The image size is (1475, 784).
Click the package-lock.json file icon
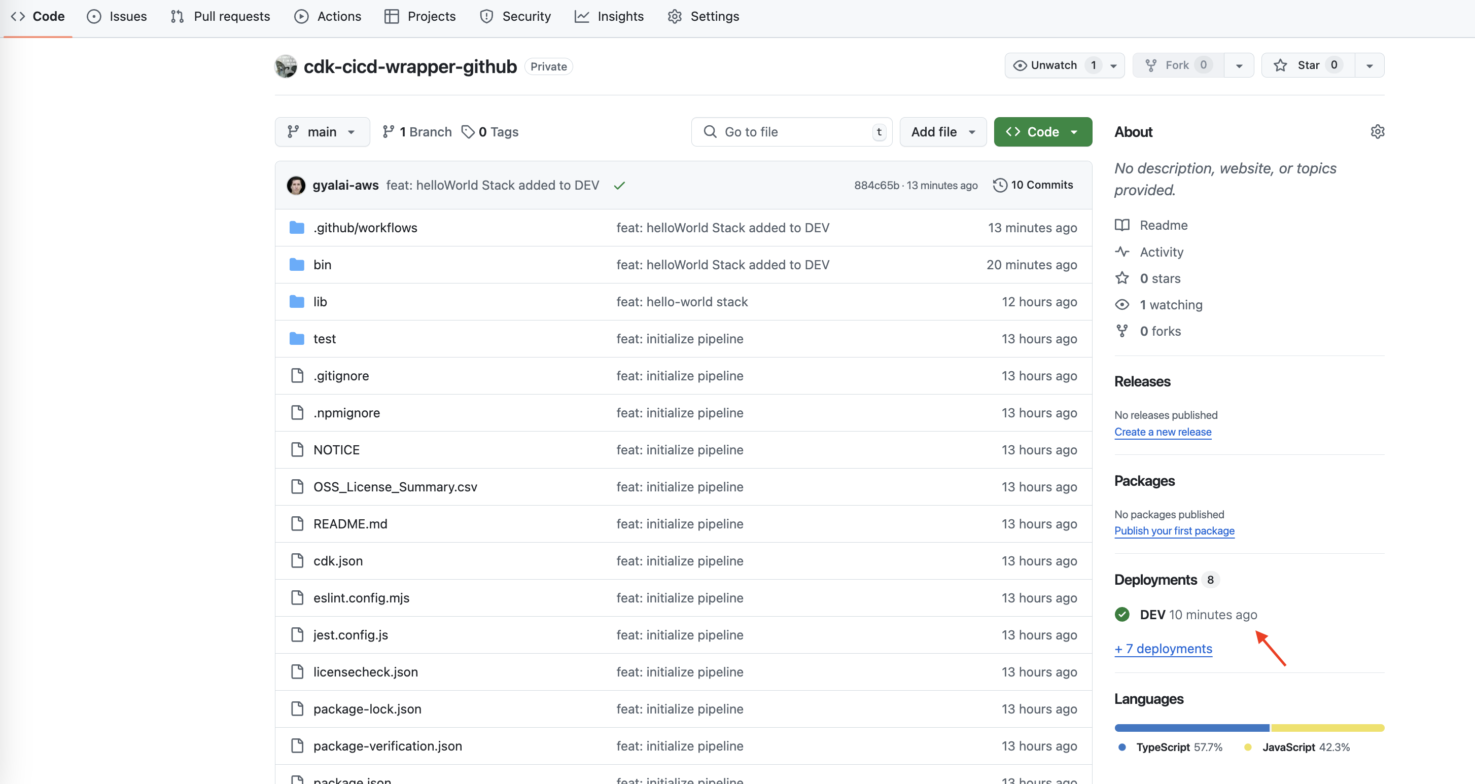[x=297, y=709]
